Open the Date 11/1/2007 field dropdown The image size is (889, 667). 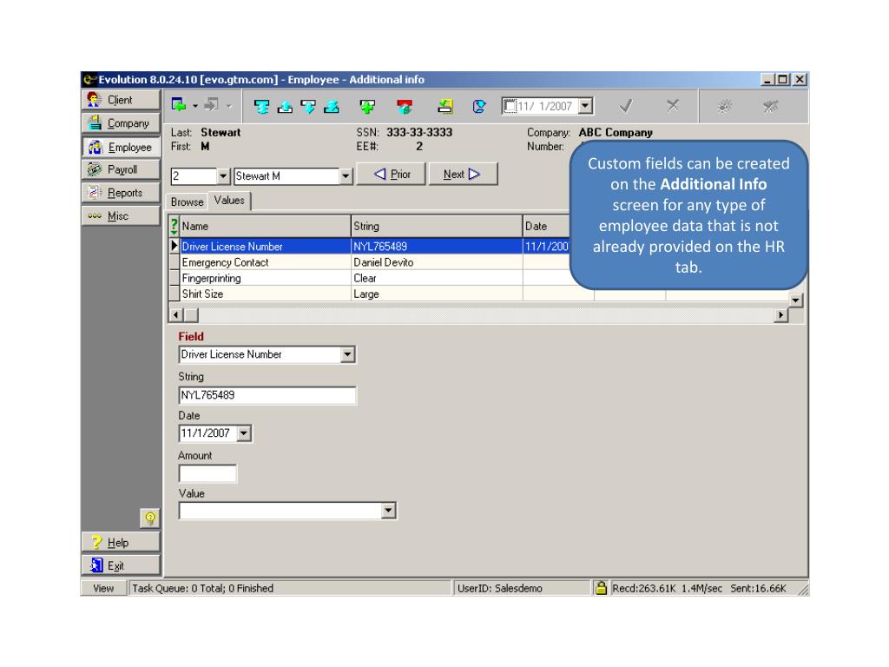click(244, 433)
